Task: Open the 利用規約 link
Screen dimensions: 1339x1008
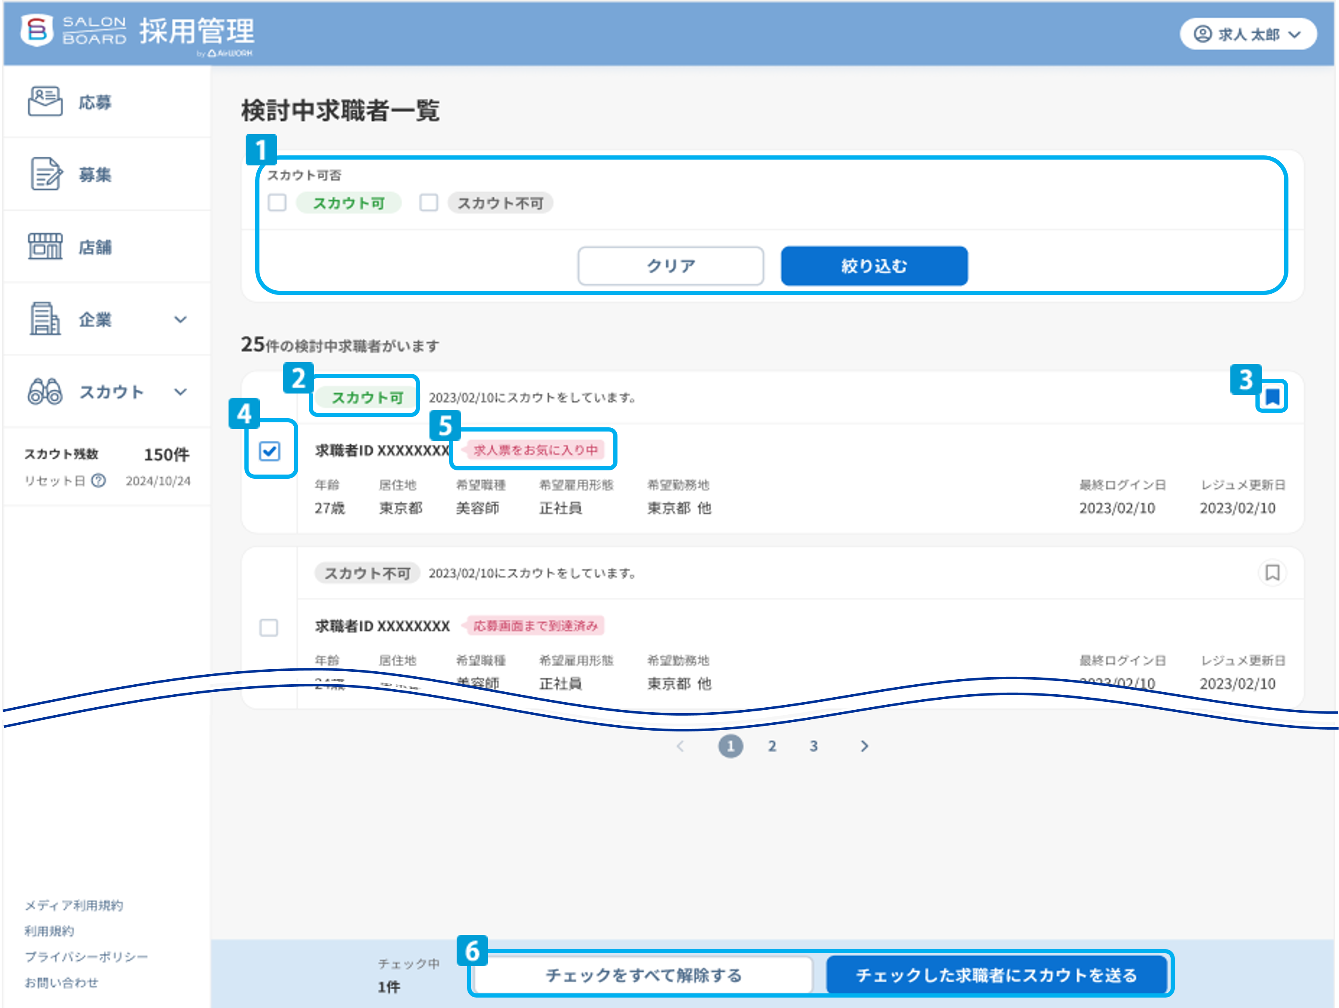Action: click(49, 931)
